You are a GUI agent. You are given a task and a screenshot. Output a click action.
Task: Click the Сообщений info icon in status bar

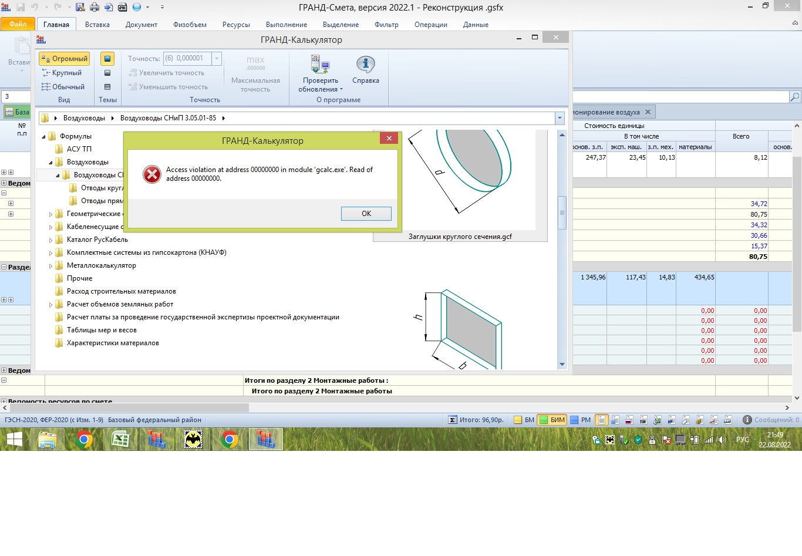tap(747, 420)
